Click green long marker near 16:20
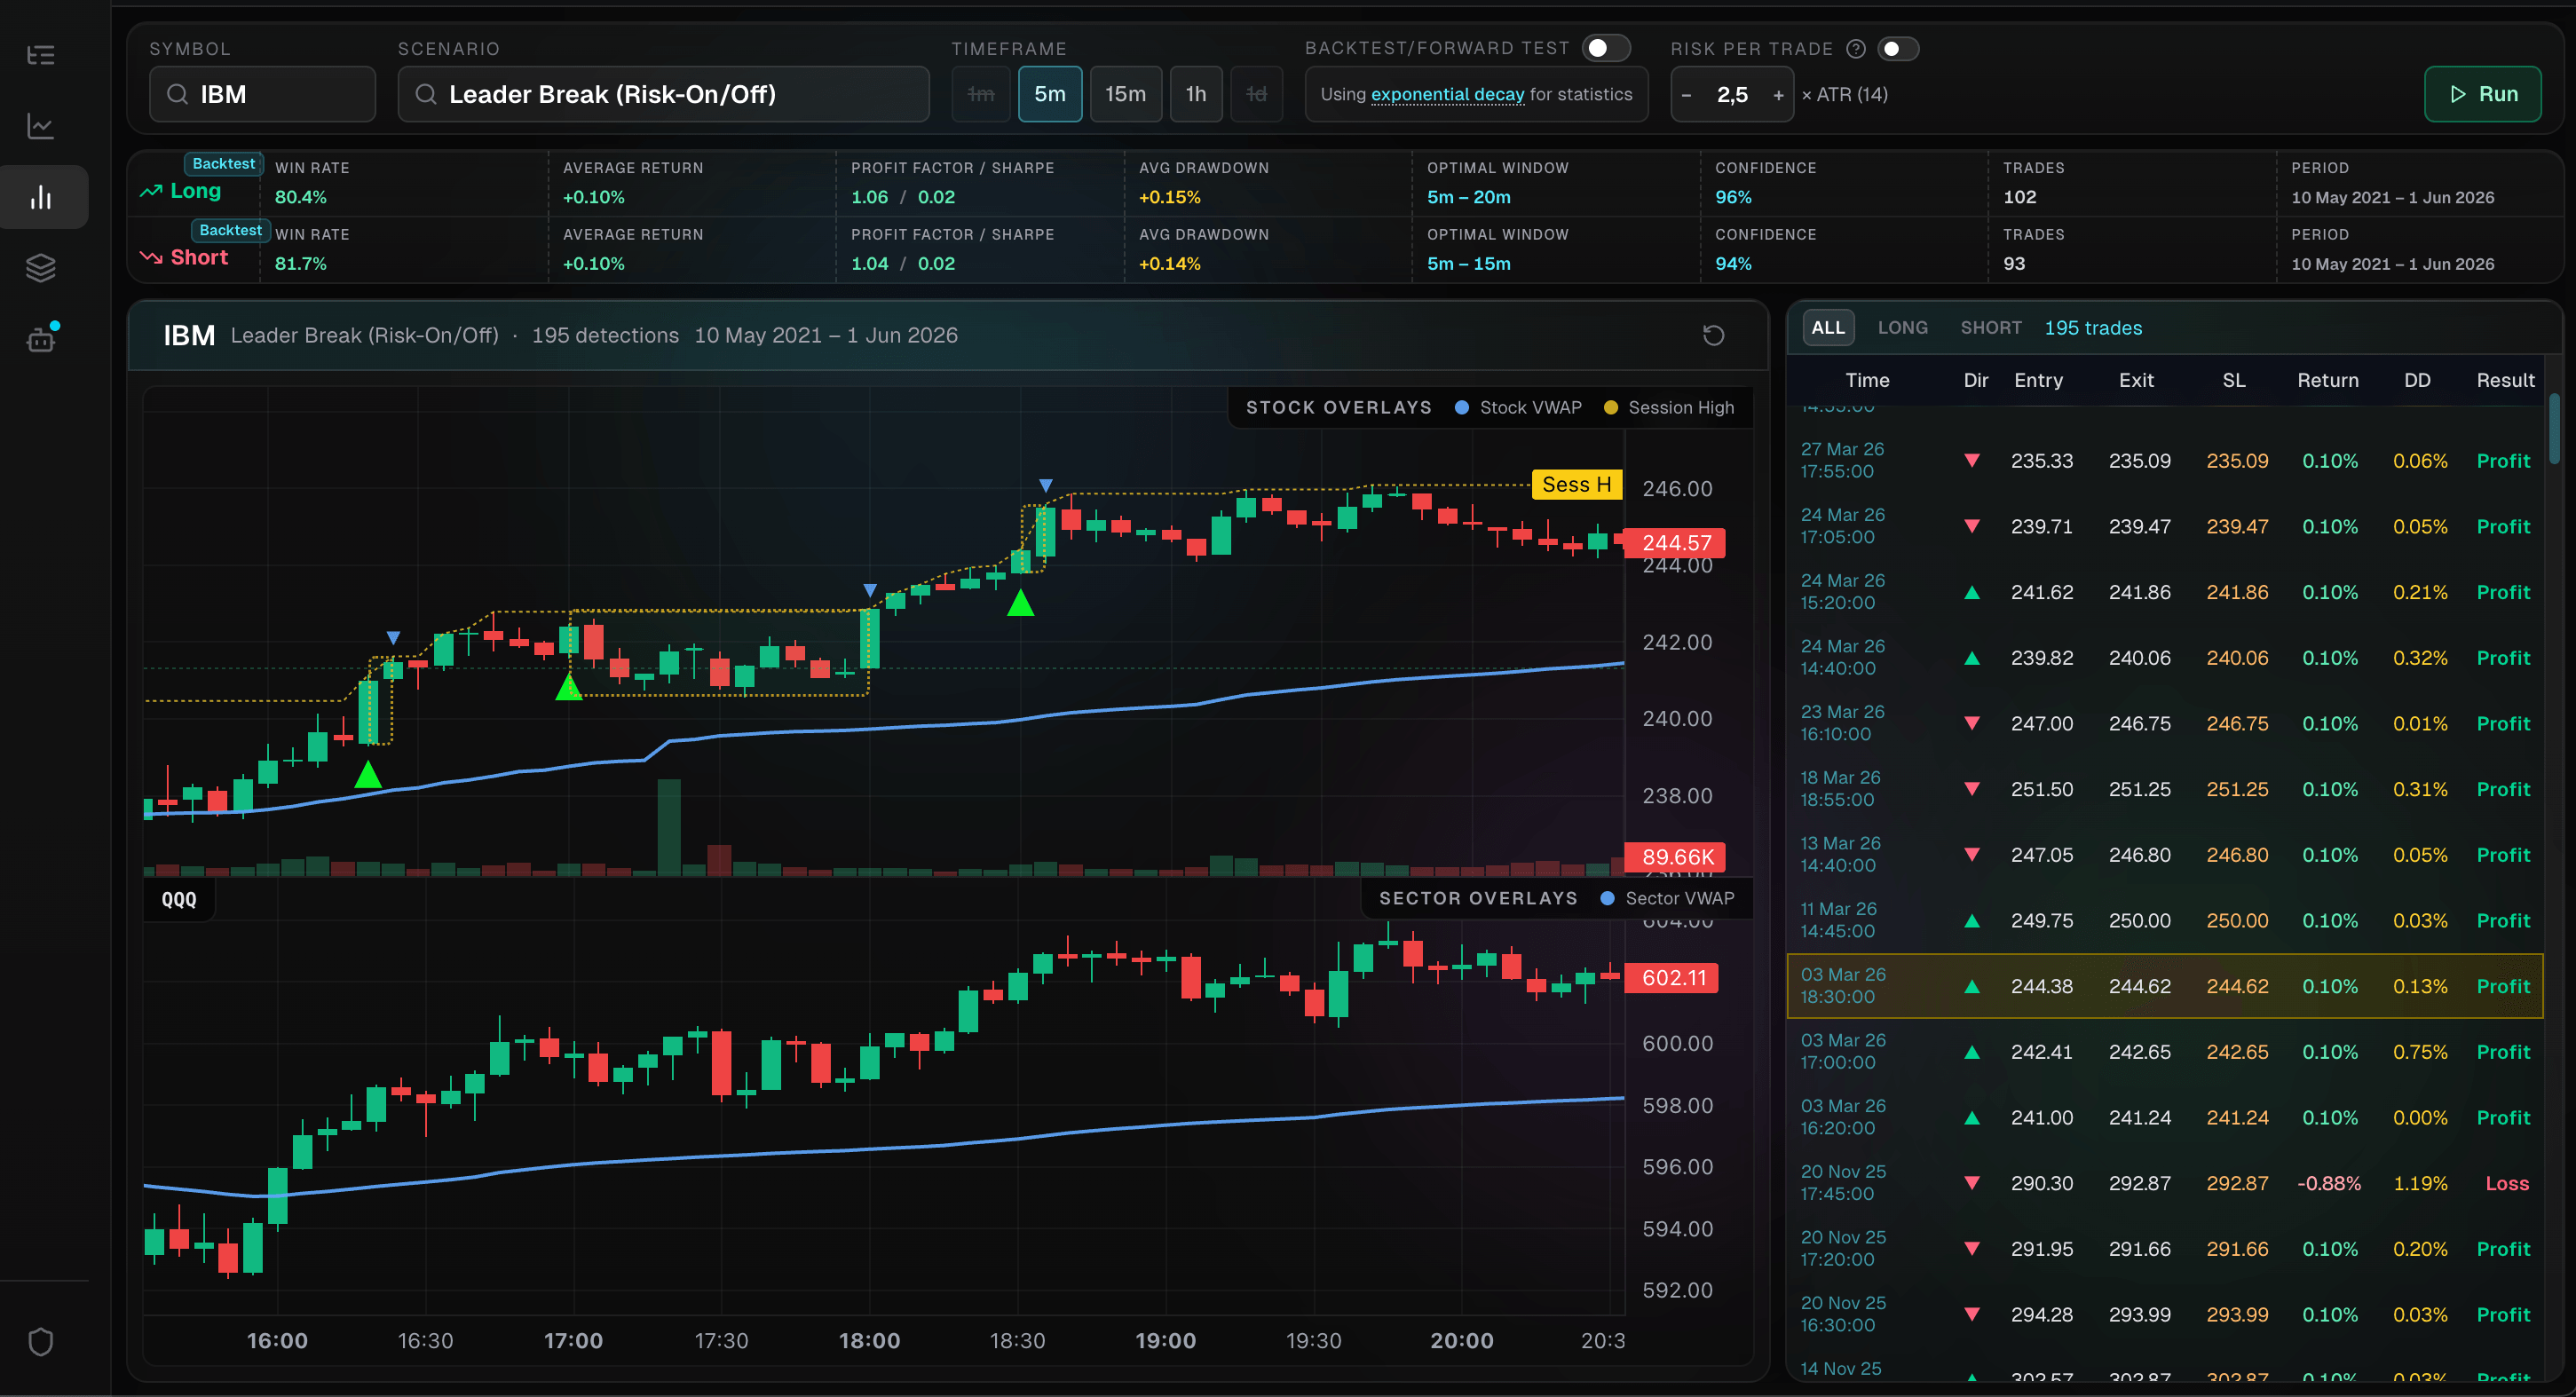The height and width of the screenshot is (1397, 2576). point(368,774)
